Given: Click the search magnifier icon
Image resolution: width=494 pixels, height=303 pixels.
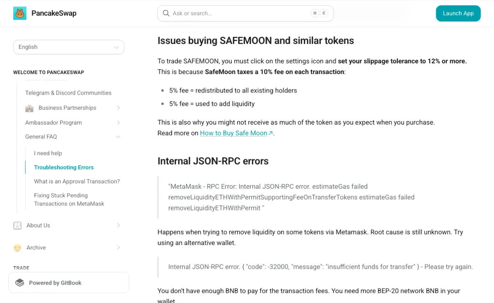Looking at the screenshot, I should pos(166,13).
